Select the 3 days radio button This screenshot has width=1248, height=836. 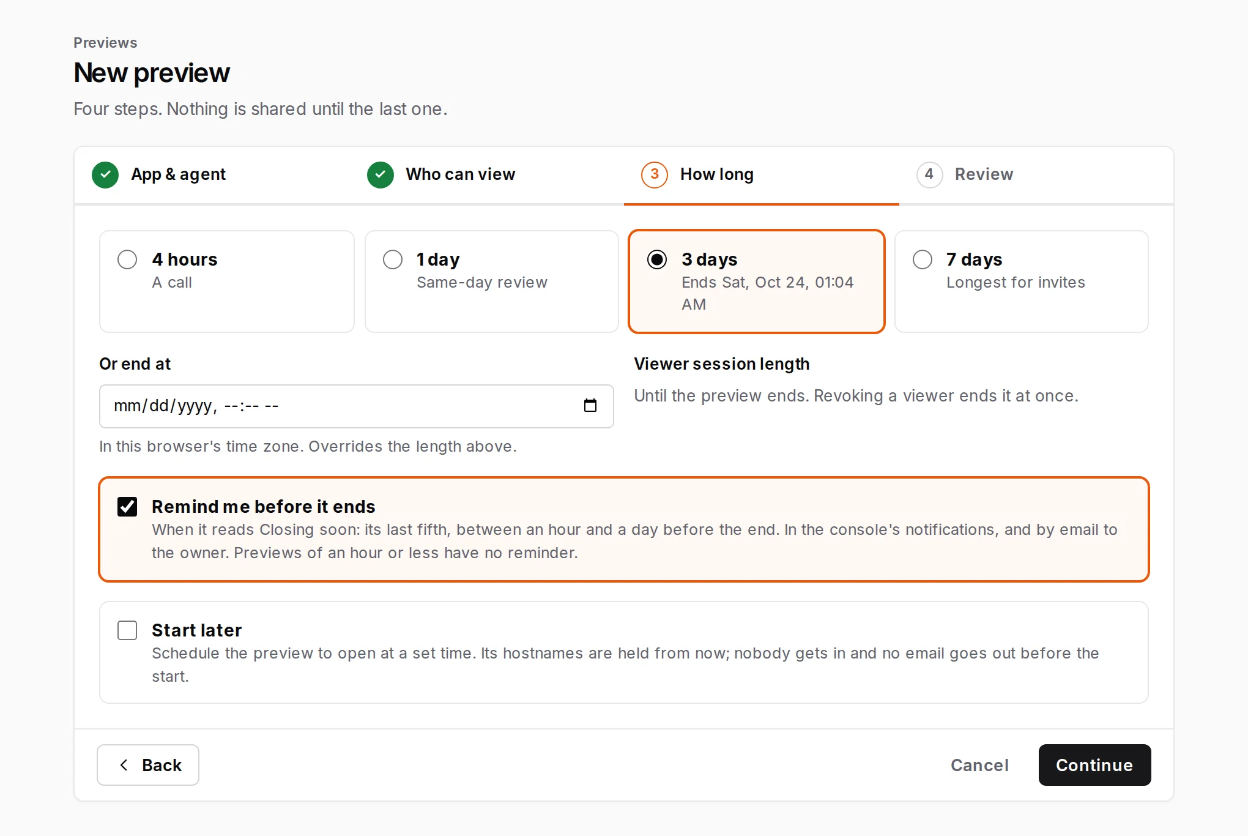coord(657,259)
